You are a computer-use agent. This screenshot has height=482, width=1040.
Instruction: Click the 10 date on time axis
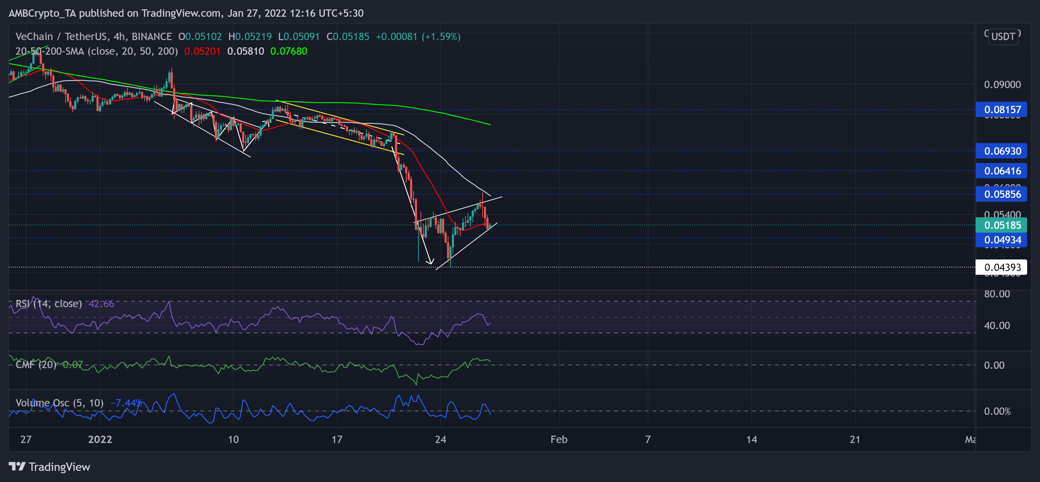click(233, 439)
